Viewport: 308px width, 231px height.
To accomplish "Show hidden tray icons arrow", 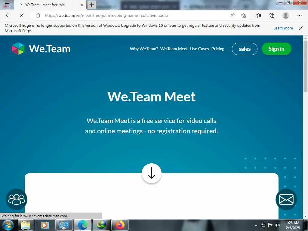I will point(256,225).
